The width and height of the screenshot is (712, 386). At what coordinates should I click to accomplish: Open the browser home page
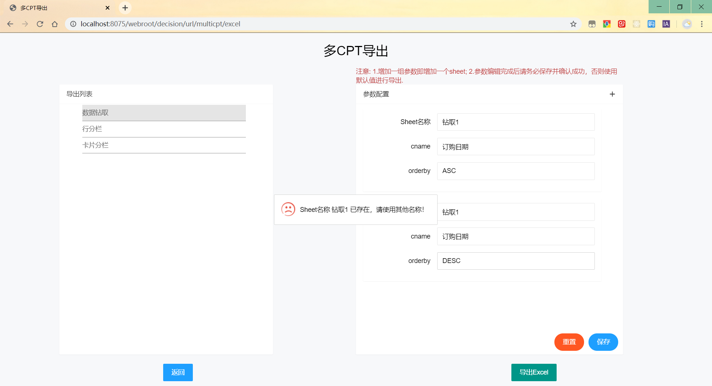[x=55, y=24]
